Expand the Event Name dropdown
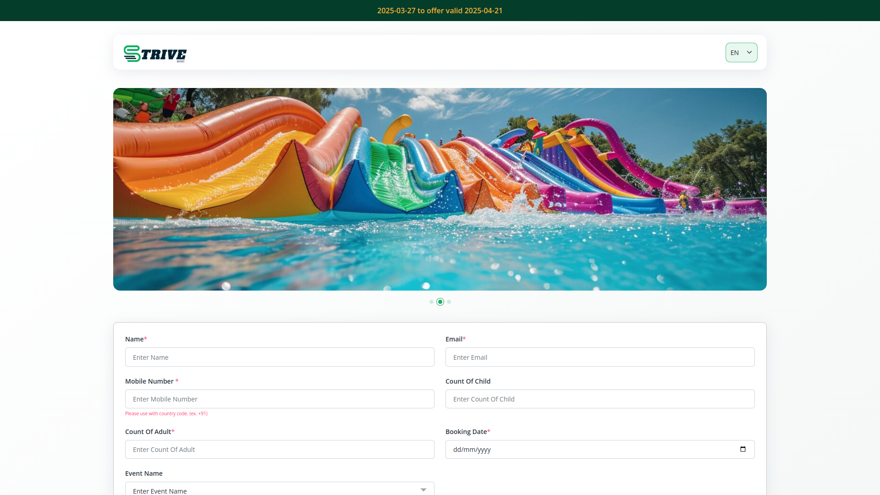 tap(275, 489)
